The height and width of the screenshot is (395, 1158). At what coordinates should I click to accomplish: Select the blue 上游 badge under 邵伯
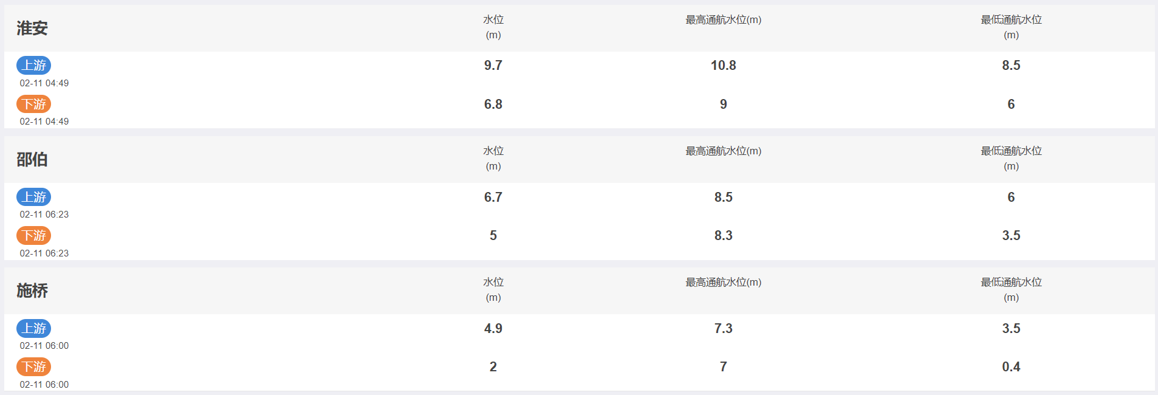pos(33,197)
